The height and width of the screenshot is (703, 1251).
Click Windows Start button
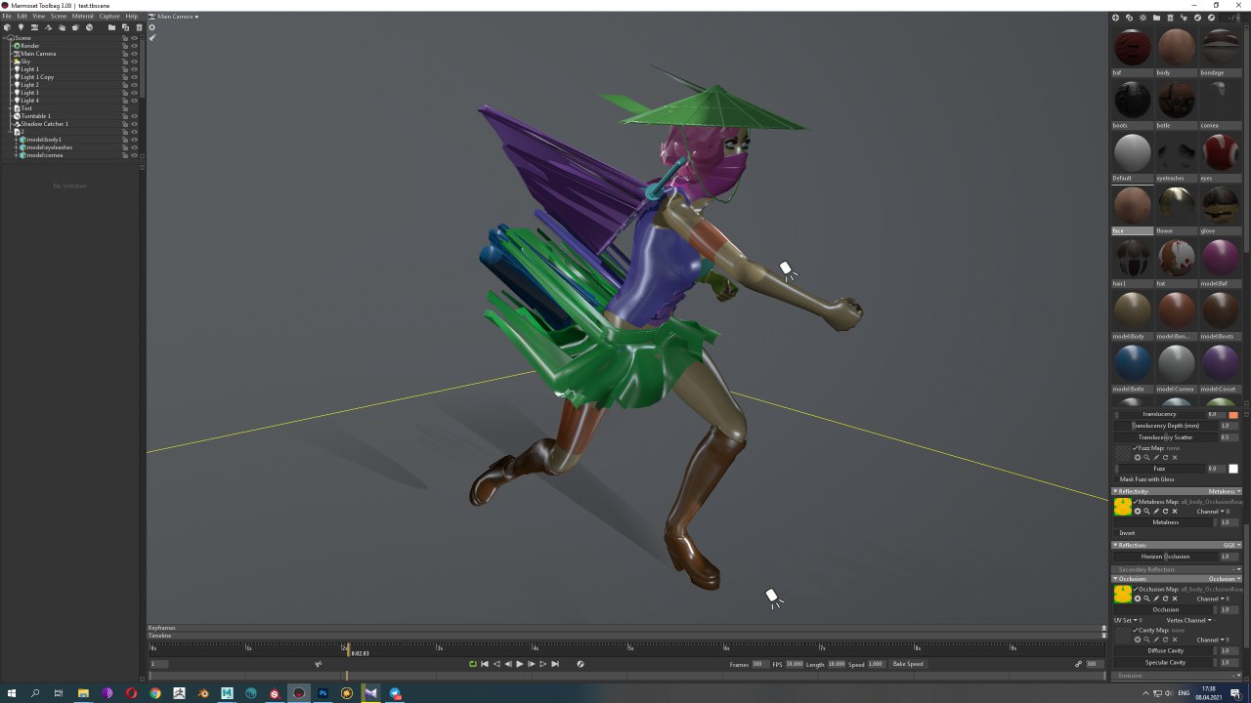click(x=12, y=693)
